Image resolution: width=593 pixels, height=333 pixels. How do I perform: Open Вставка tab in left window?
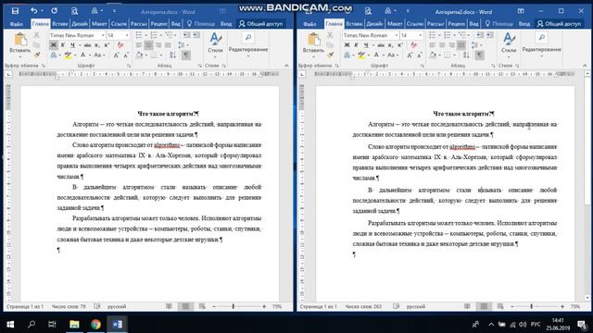click(59, 24)
